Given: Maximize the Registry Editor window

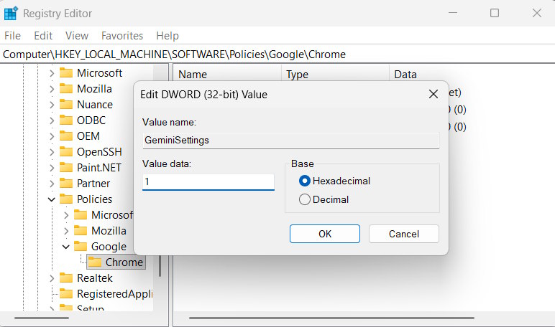Looking at the screenshot, I should 495,13.
